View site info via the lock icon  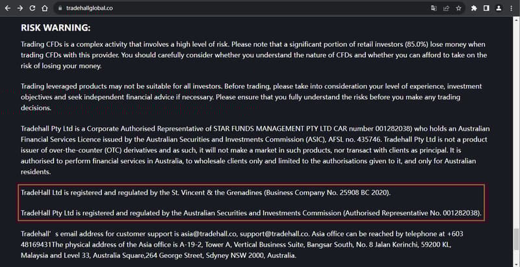pyautogui.click(x=60, y=8)
